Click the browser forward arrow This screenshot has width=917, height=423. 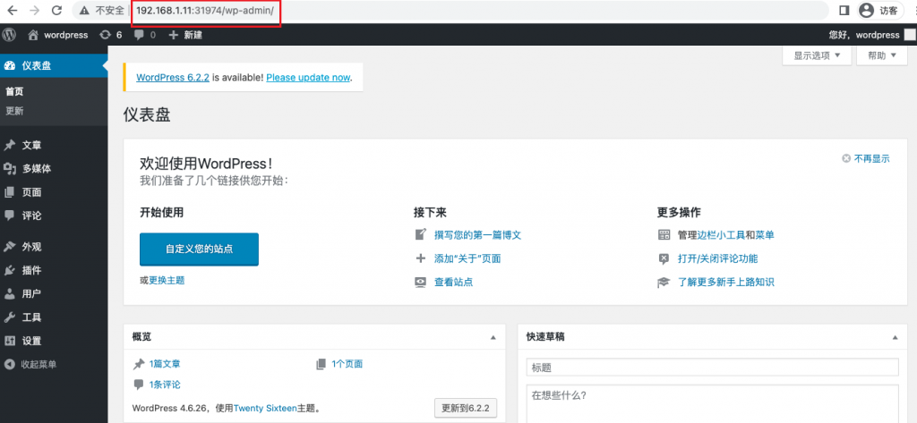point(35,10)
